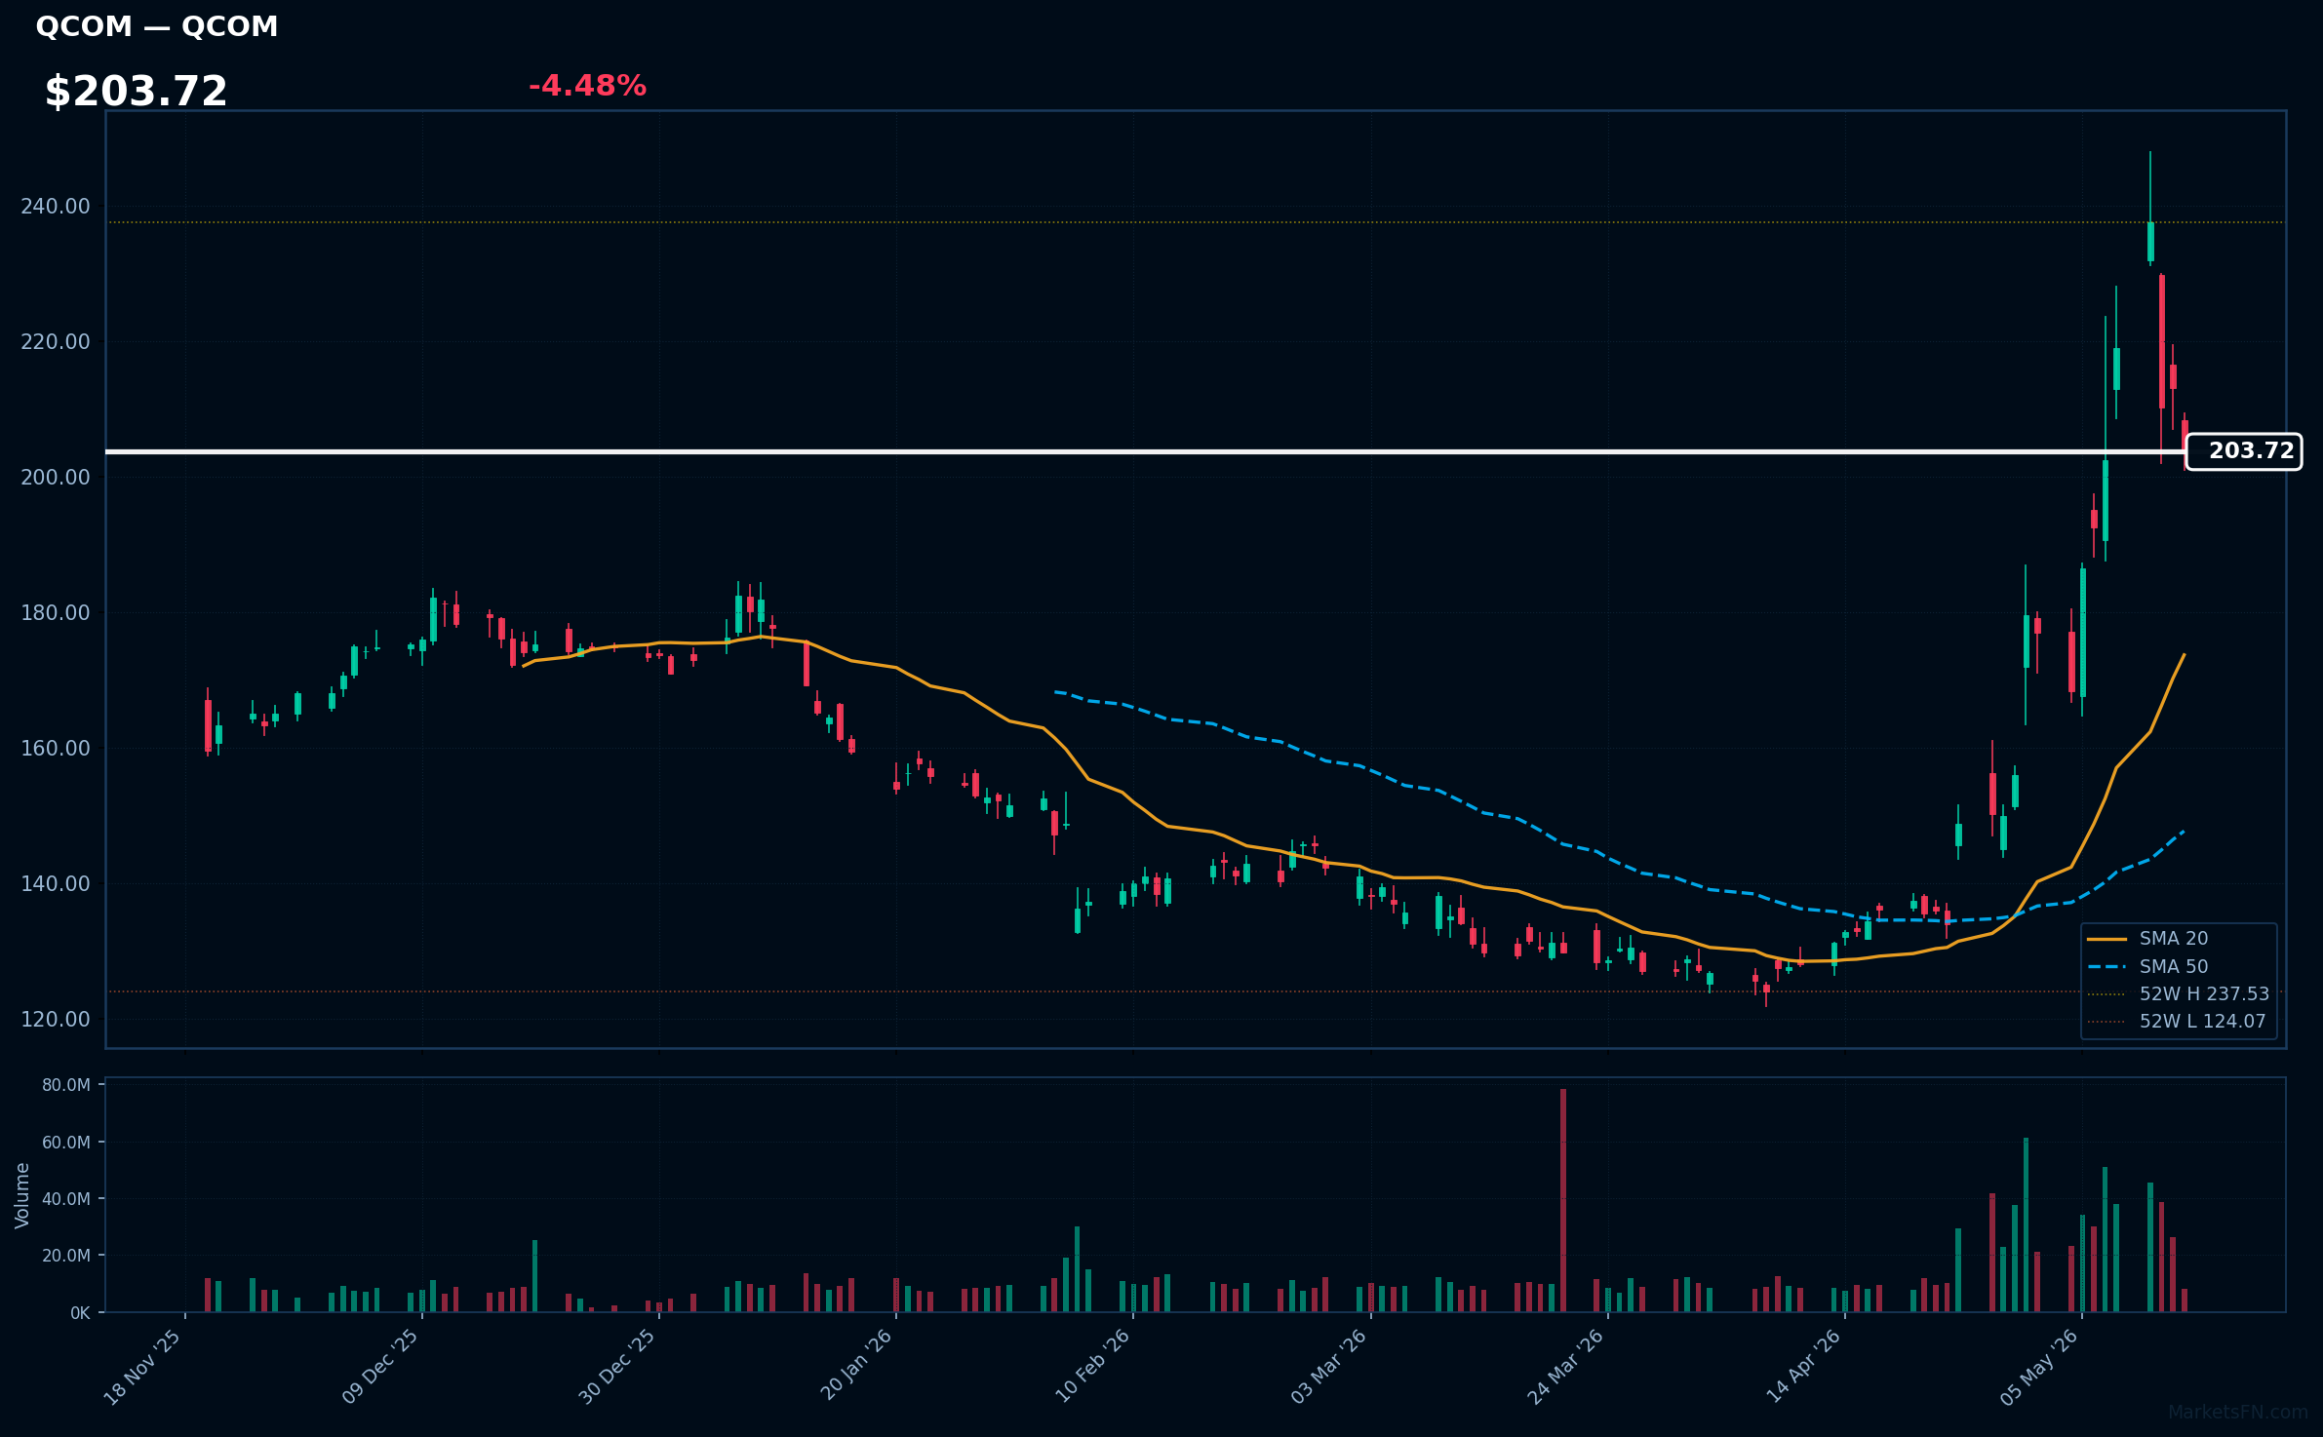
Task: Click the 120.00 price axis label
Action: tap(55, 1020)
